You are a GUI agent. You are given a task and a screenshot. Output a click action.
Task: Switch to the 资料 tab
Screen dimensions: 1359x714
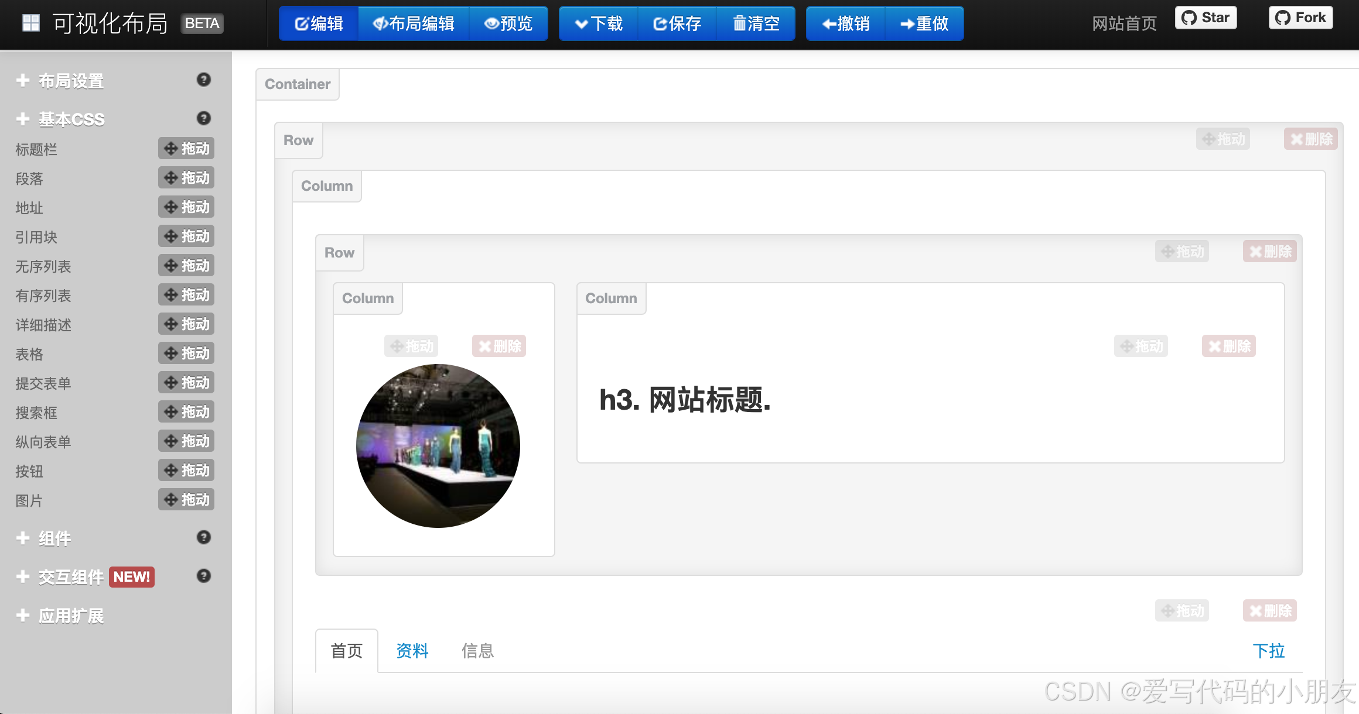pos(412,651)
